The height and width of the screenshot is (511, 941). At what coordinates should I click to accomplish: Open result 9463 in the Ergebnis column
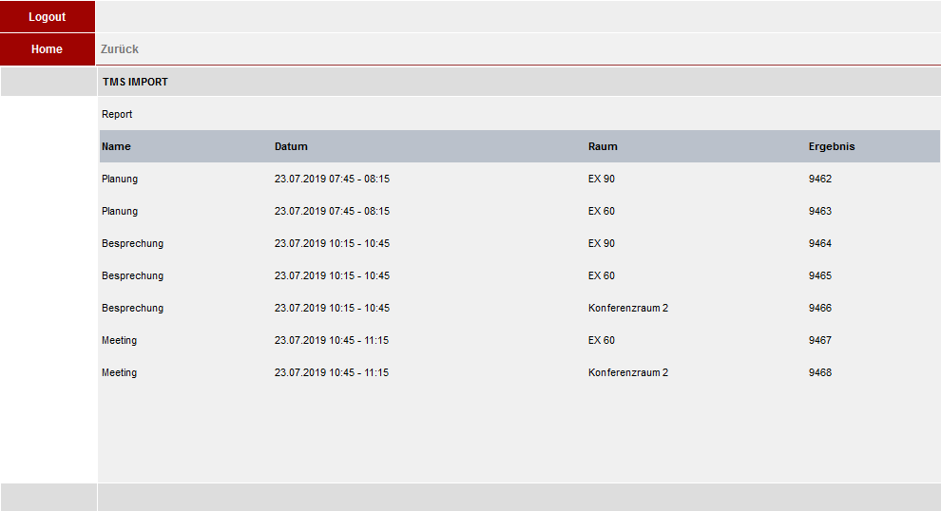click(x=819, y=211)
